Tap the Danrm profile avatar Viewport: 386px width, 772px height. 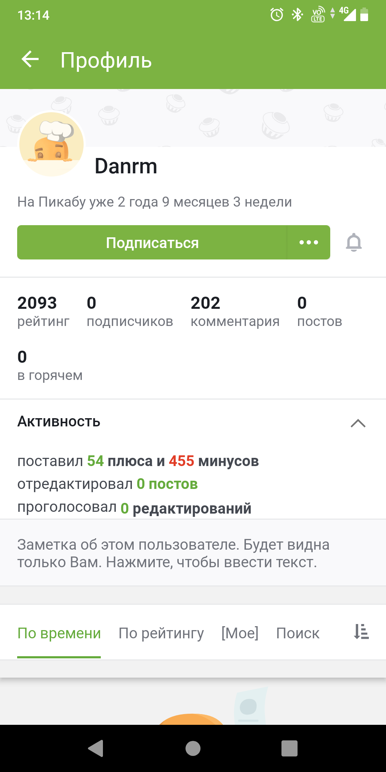click(51, 144)
